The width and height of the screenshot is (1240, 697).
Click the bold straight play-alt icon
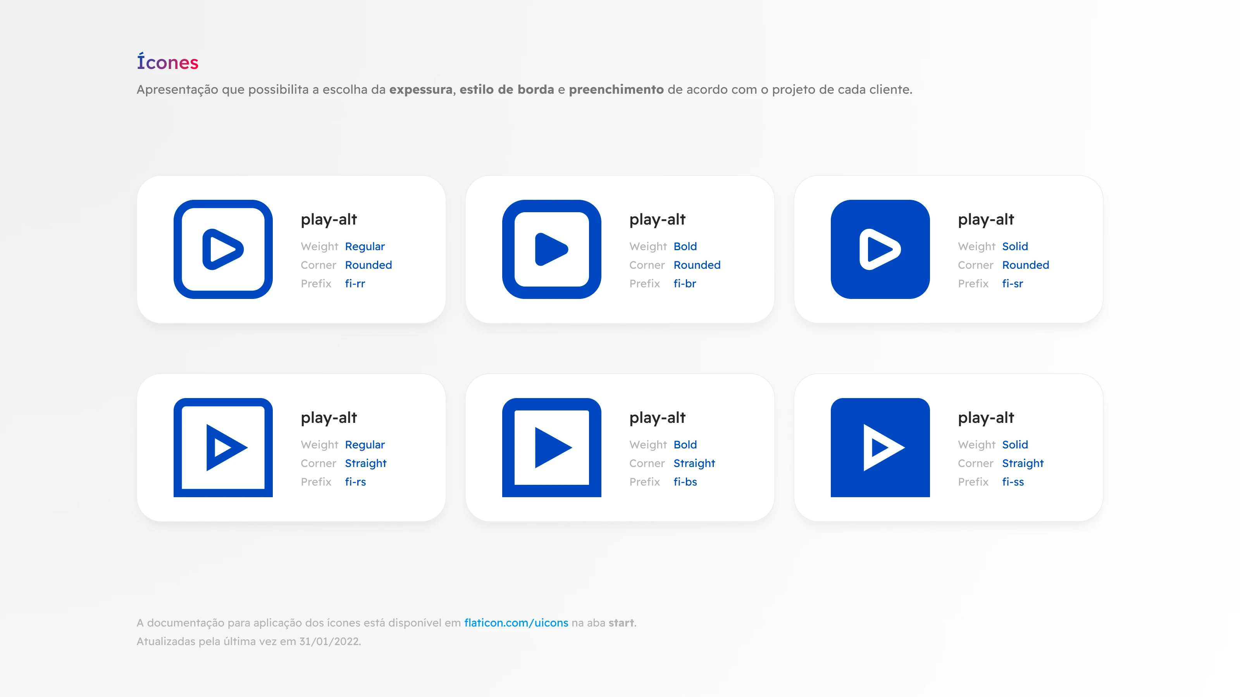point(551,447)
